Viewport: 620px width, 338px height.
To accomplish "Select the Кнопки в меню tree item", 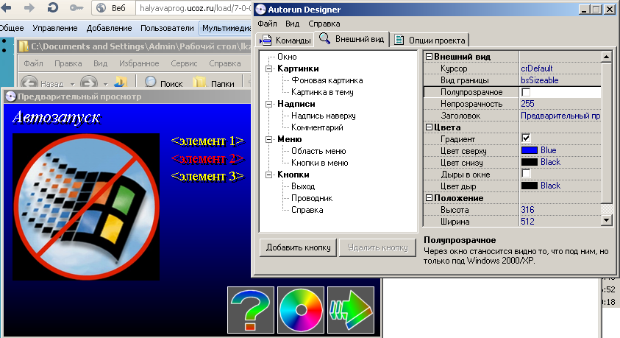I will (x=319, y=163).
